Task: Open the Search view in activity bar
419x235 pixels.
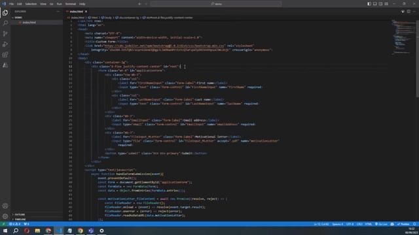Action: [x=5, y=23]
